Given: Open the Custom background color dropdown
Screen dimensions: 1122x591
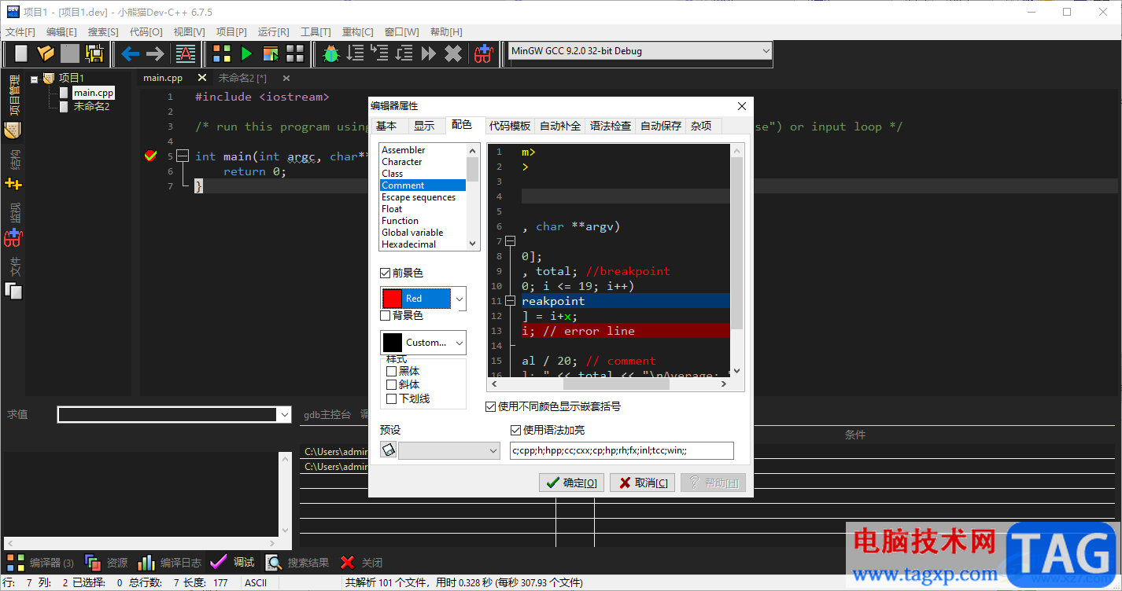Looking at the screenshot, I should click(459, 343).
